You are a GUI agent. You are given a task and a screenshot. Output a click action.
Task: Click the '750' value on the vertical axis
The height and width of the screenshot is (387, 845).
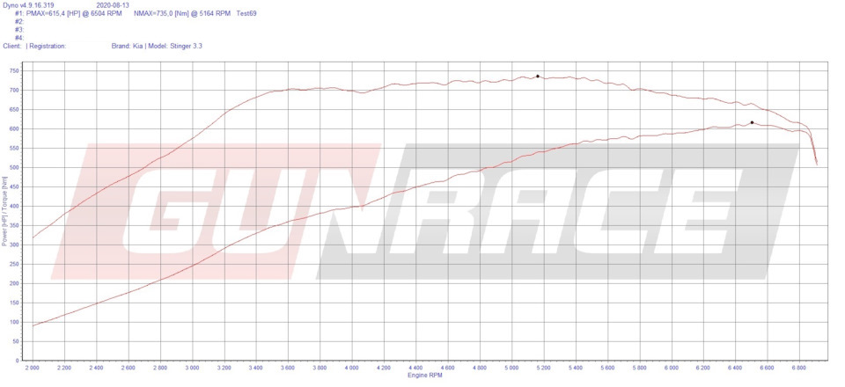14,71
